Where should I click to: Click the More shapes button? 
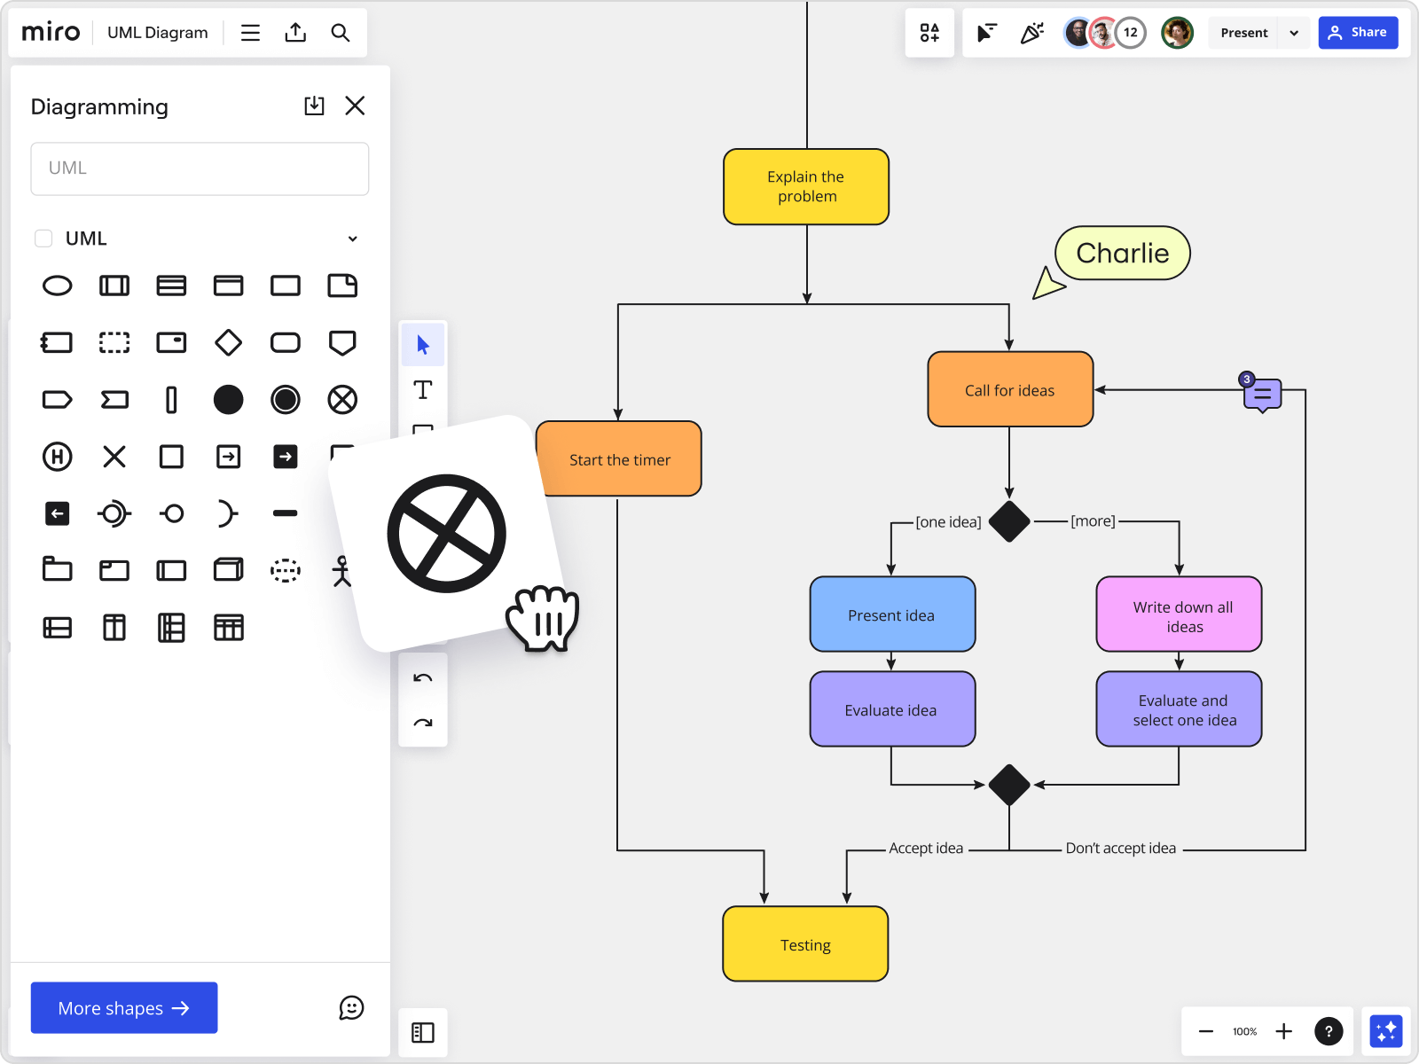tap(124, 1008)
